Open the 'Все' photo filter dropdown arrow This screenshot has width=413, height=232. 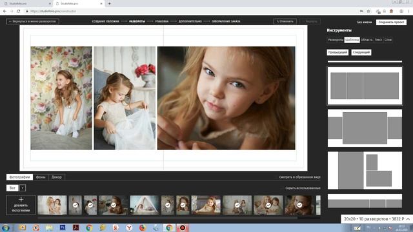pyautogui.click(x=23, y=188)
